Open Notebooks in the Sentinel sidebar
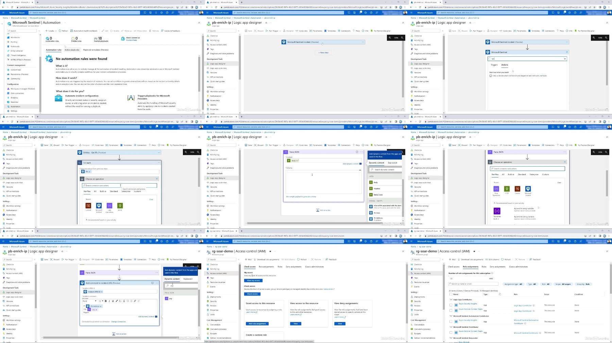Viewport: 612px width, 343px height. click(15, 46)
